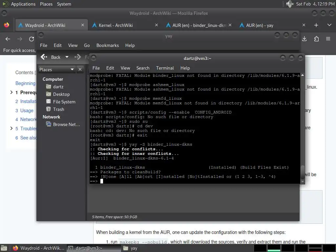
Task: Switch to Waydroid Firefox taskbar button
Action: (x=39, y=248)
